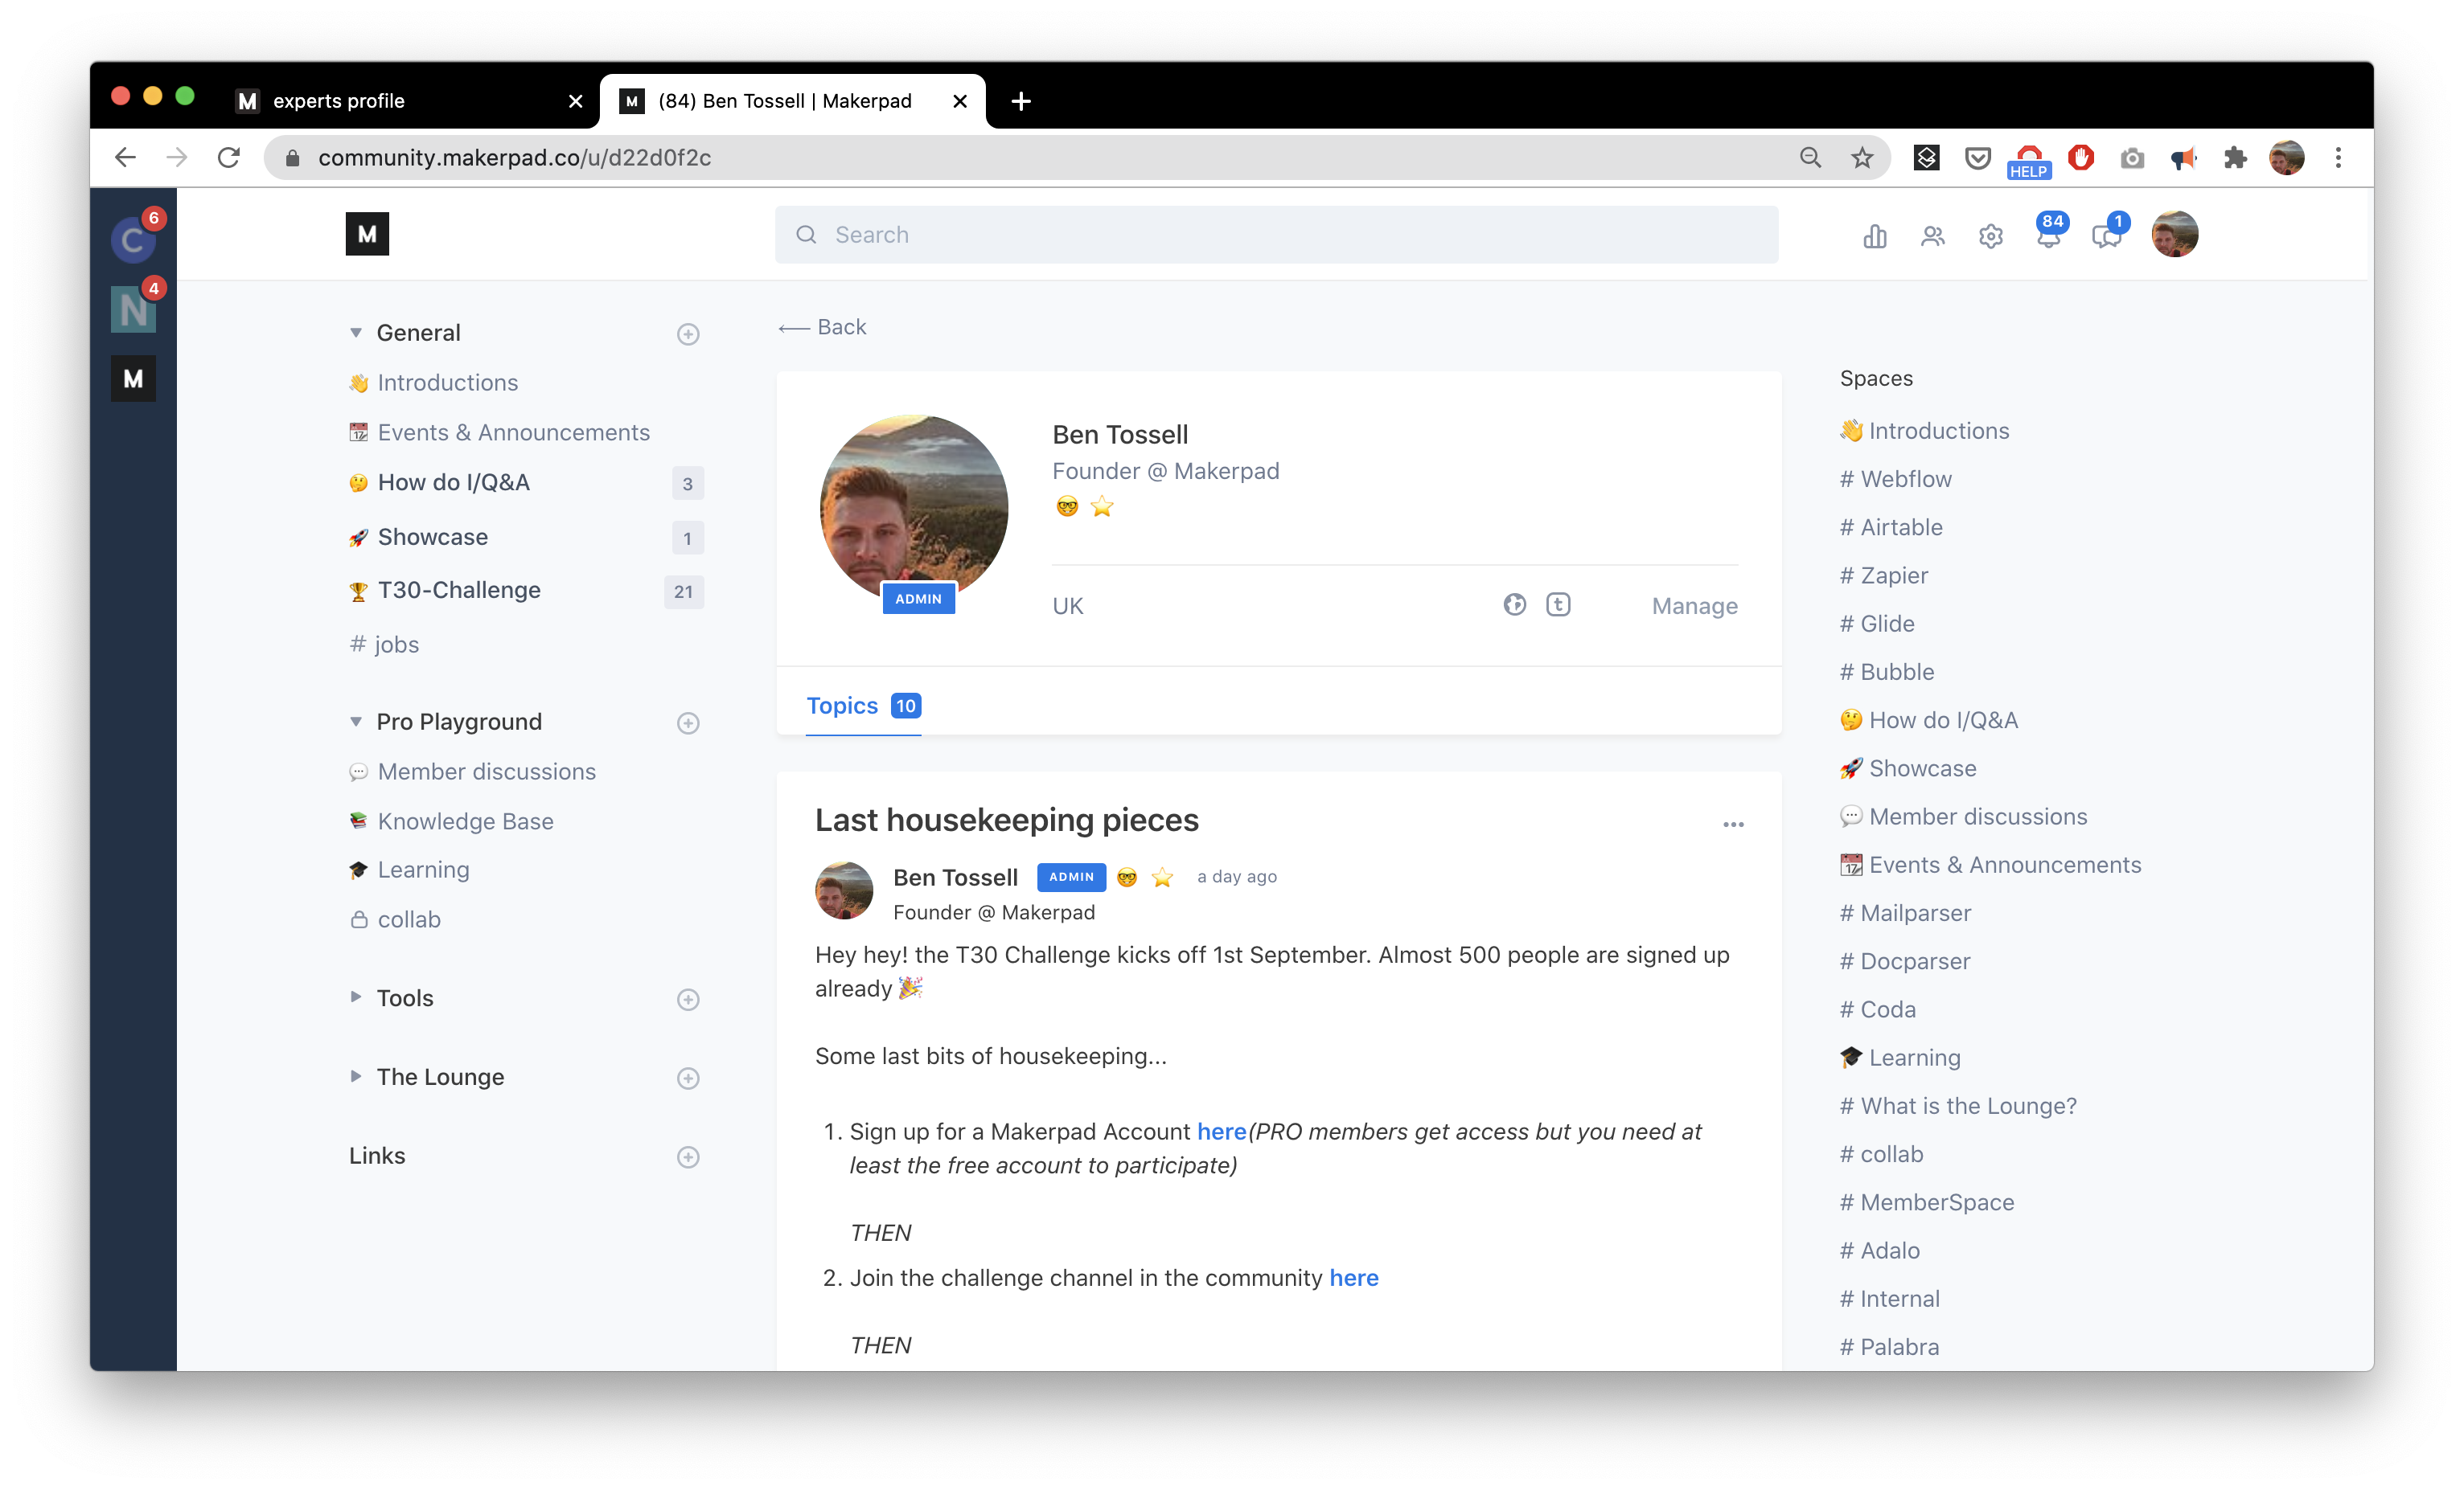Open MemberSpace in the Spaces list
The image size is (2464, 1490).
click(1927, 1202)
